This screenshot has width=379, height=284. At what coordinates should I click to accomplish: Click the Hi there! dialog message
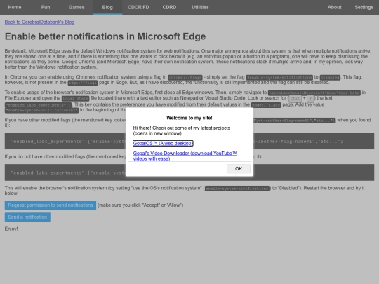(x=182, y=130)
